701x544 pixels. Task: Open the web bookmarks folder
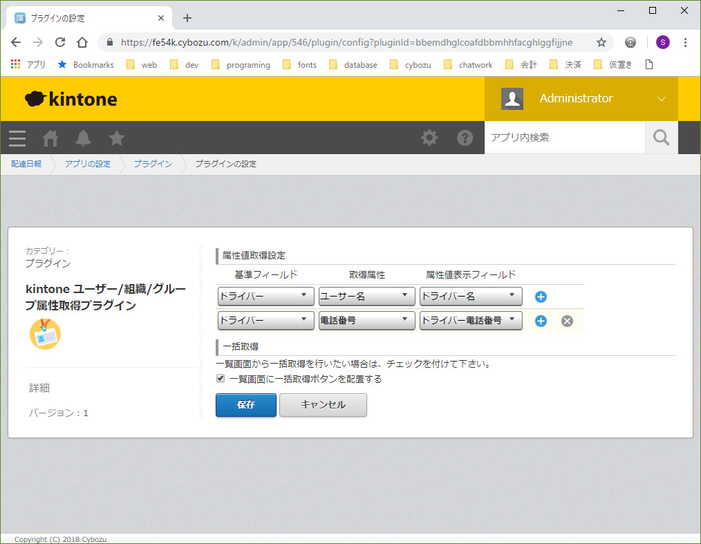click(142, 65)
